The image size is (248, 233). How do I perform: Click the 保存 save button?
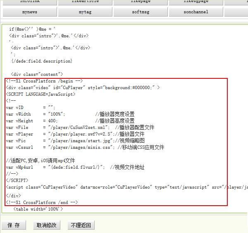tap(14, 225)
